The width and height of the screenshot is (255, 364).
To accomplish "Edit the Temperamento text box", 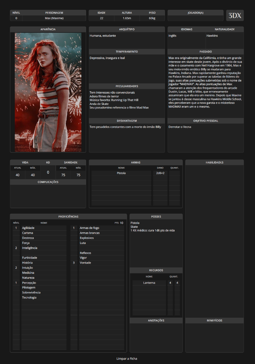I will 127,68.
